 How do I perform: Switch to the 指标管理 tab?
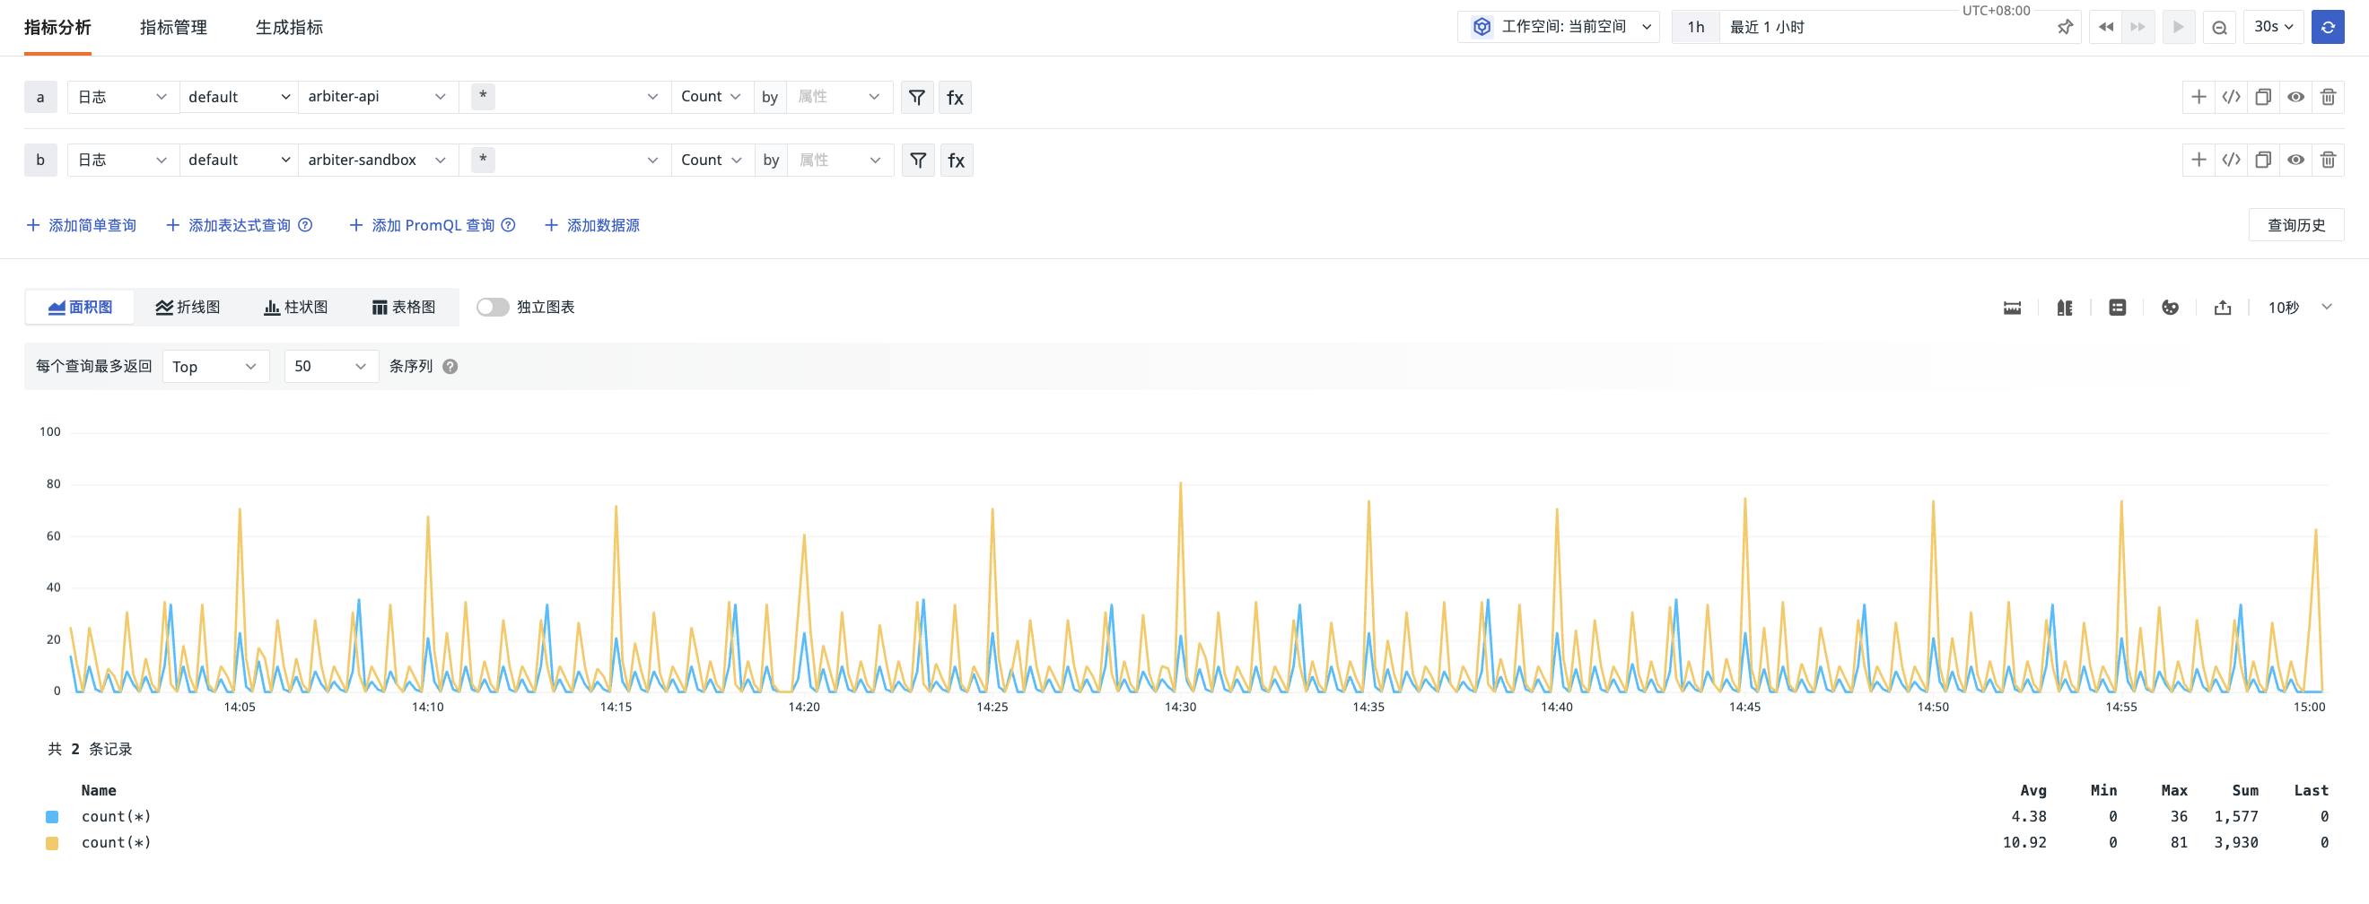click(173, 28)
